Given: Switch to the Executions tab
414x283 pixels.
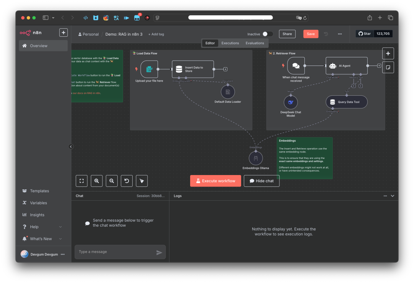Looking at the screenshot, I should (x=230, y=43).
